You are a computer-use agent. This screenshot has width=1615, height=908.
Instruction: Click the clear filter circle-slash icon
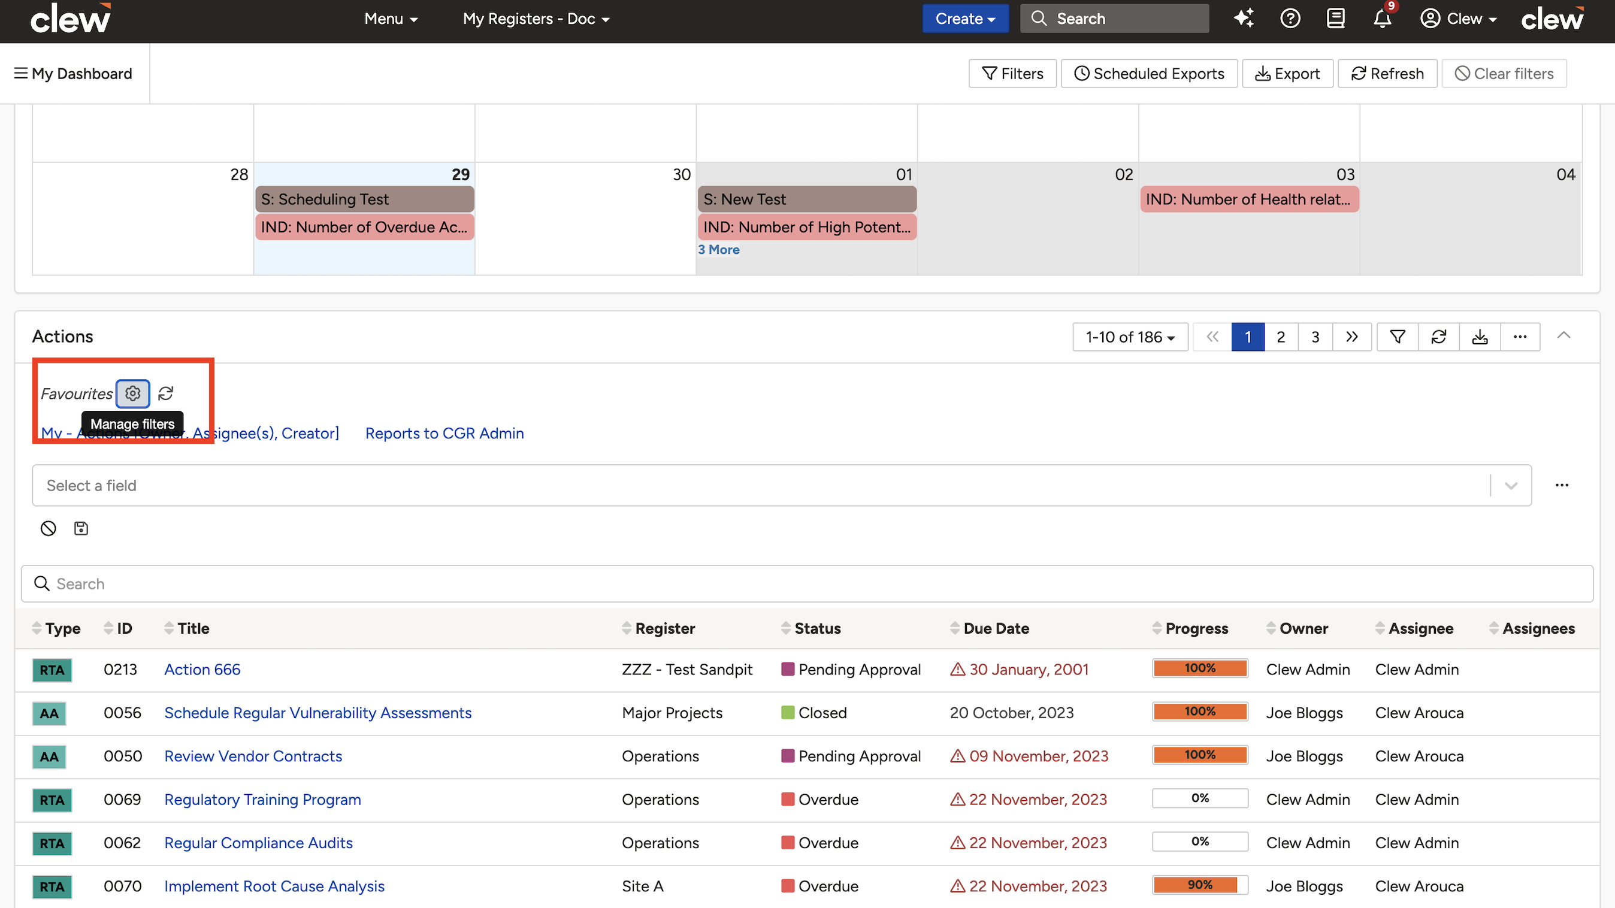coord(49,528)
